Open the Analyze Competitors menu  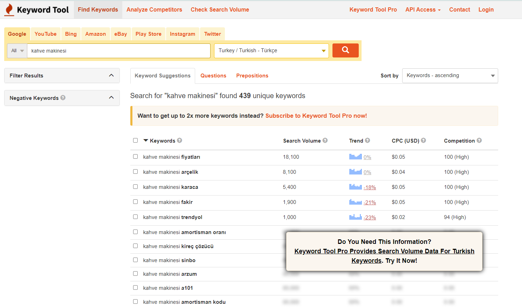click(154, 9)
